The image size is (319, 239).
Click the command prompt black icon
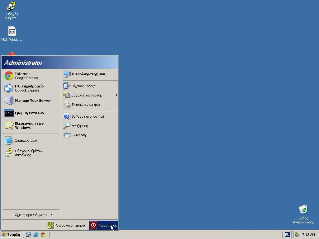(x=9, y=113)
